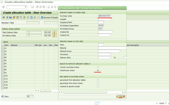Click the Created By input field
This screenshot has height=105, width=169.
106,32
